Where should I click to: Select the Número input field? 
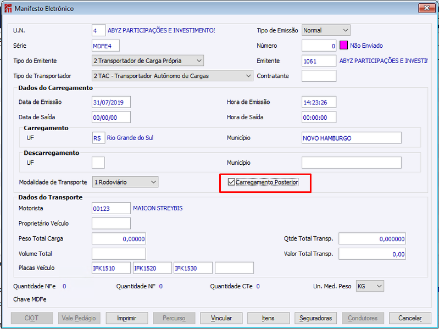point(319,46)
